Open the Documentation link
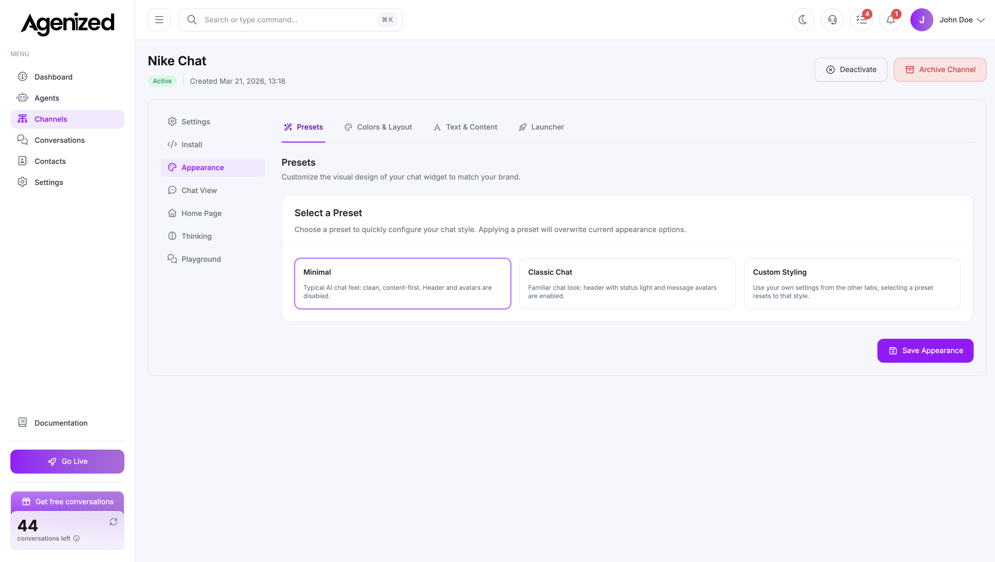This screenshot has width=995, height=562. 67,423
